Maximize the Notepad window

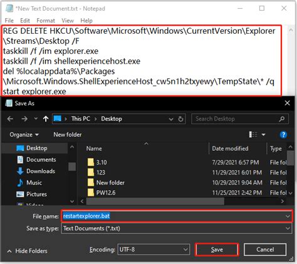click(x=262, y=8)
